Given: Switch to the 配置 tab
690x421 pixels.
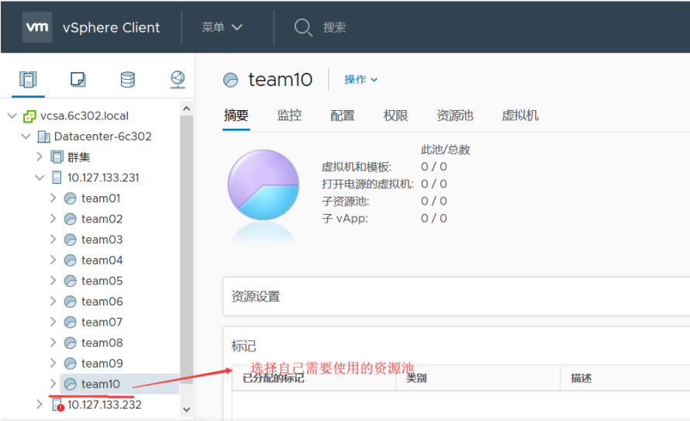Looking at the screenshot, I should click(343, 116).
